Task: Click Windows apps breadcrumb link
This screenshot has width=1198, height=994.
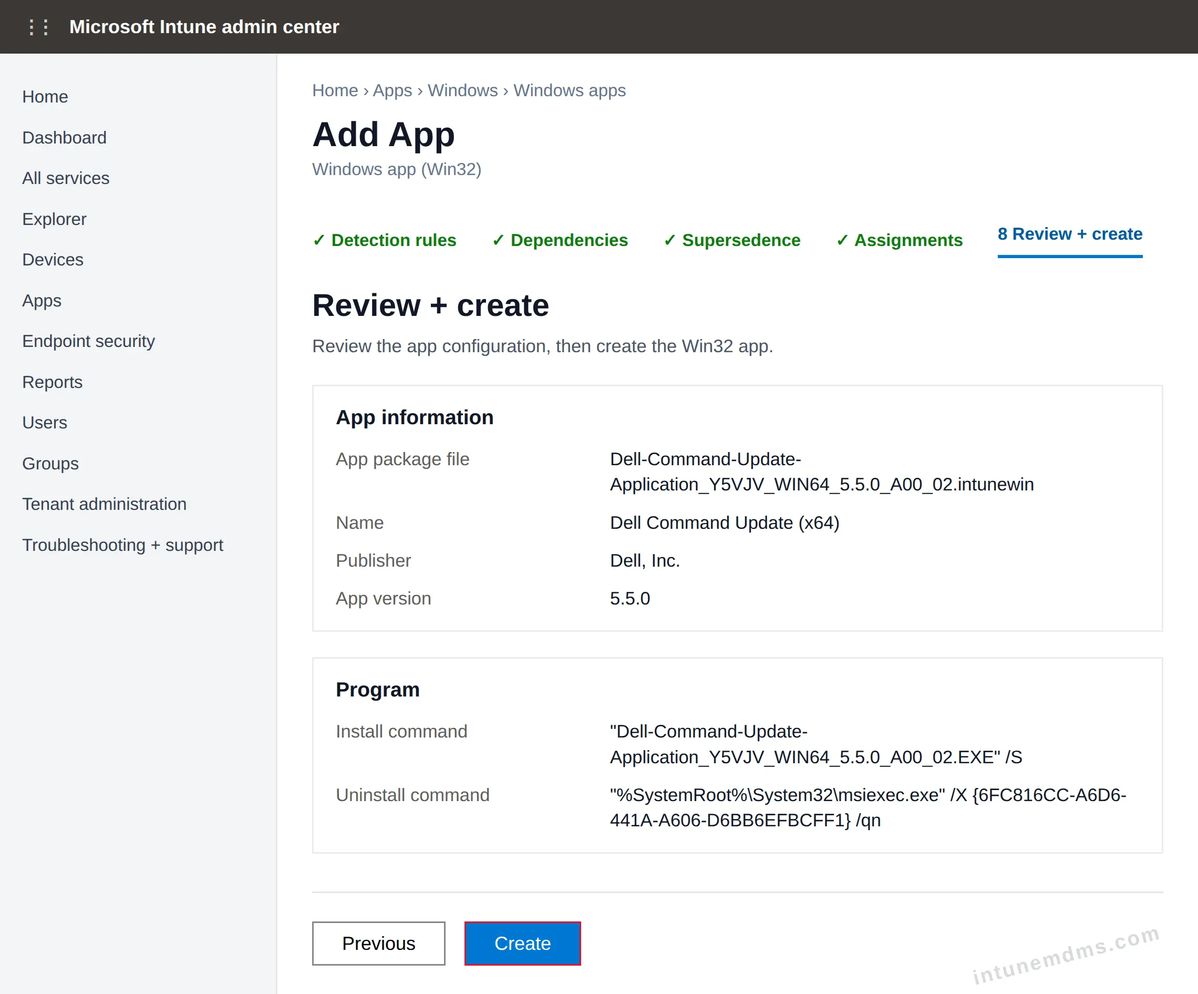Action: tap(570, 91)
